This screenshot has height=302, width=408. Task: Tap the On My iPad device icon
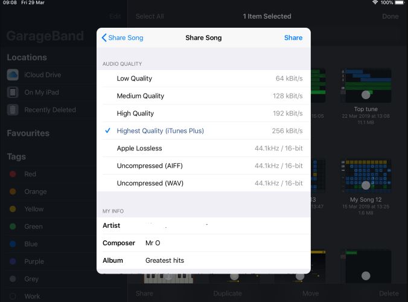[x=13, y=92]
